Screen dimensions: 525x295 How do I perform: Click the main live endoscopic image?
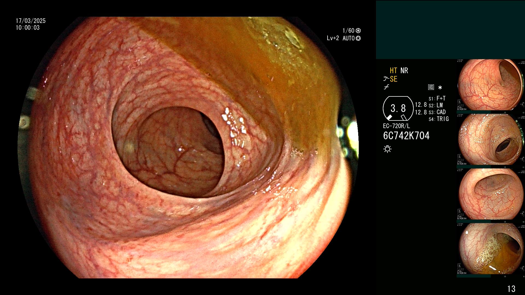[x=188, y=147]
